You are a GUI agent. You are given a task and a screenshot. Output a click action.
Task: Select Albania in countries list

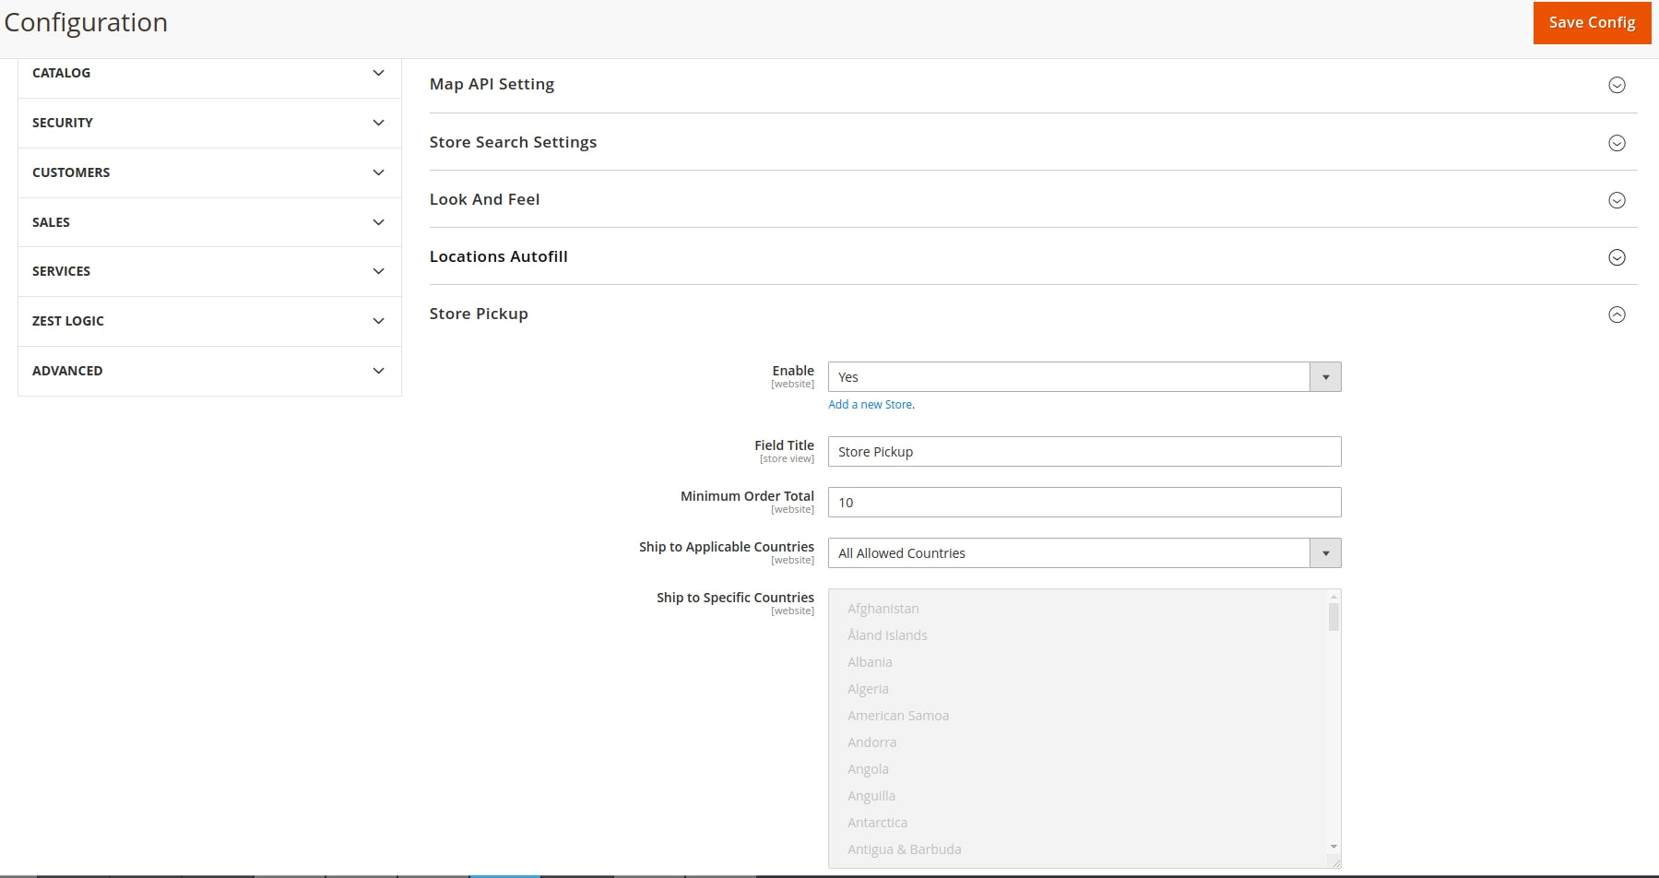click(870, 662)
